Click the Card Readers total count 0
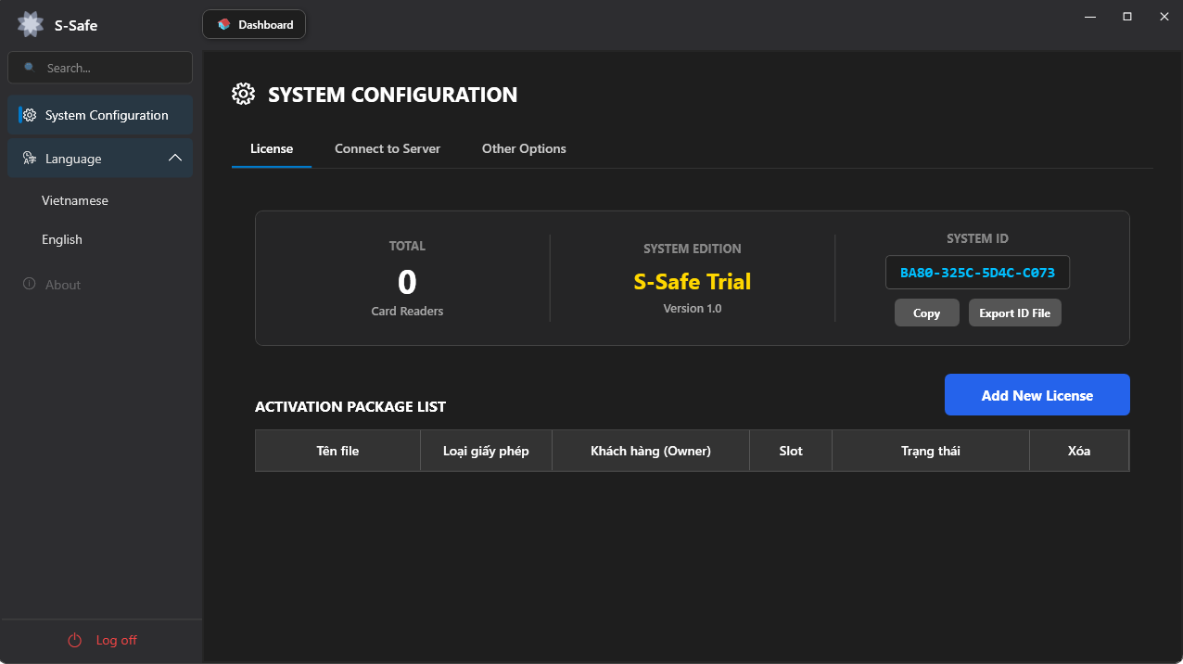 (x=407, y=282)
